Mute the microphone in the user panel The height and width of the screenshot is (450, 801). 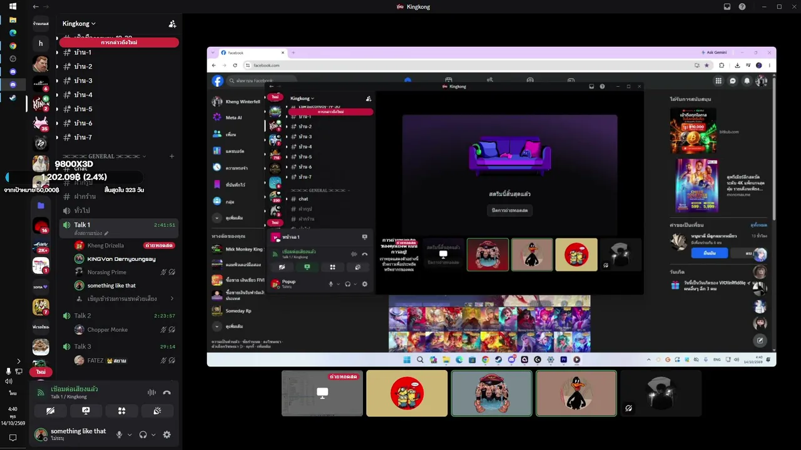tap(120, 434)
